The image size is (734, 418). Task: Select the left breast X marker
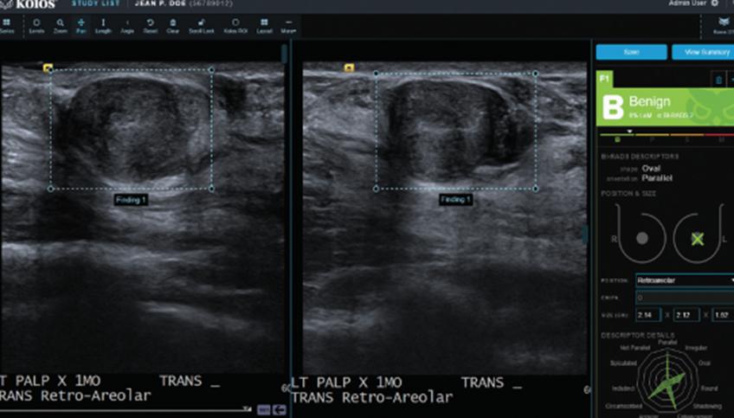[698, 238]
